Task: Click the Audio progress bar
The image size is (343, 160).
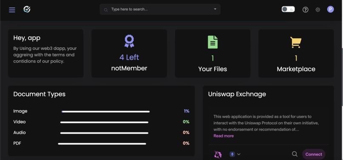Action: (104, 133)
